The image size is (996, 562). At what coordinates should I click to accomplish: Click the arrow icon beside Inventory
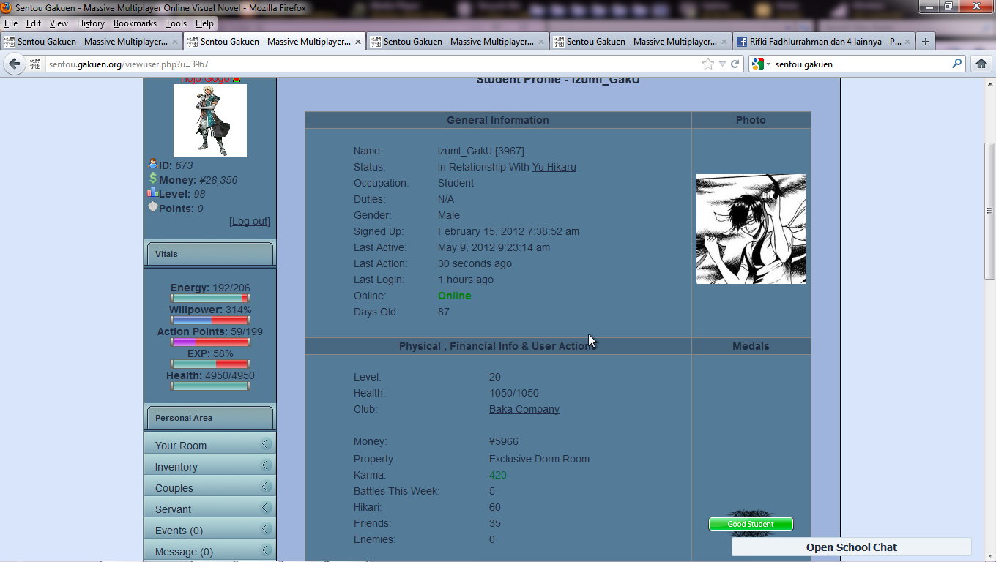pyautogui.click(x=267, y=465)
